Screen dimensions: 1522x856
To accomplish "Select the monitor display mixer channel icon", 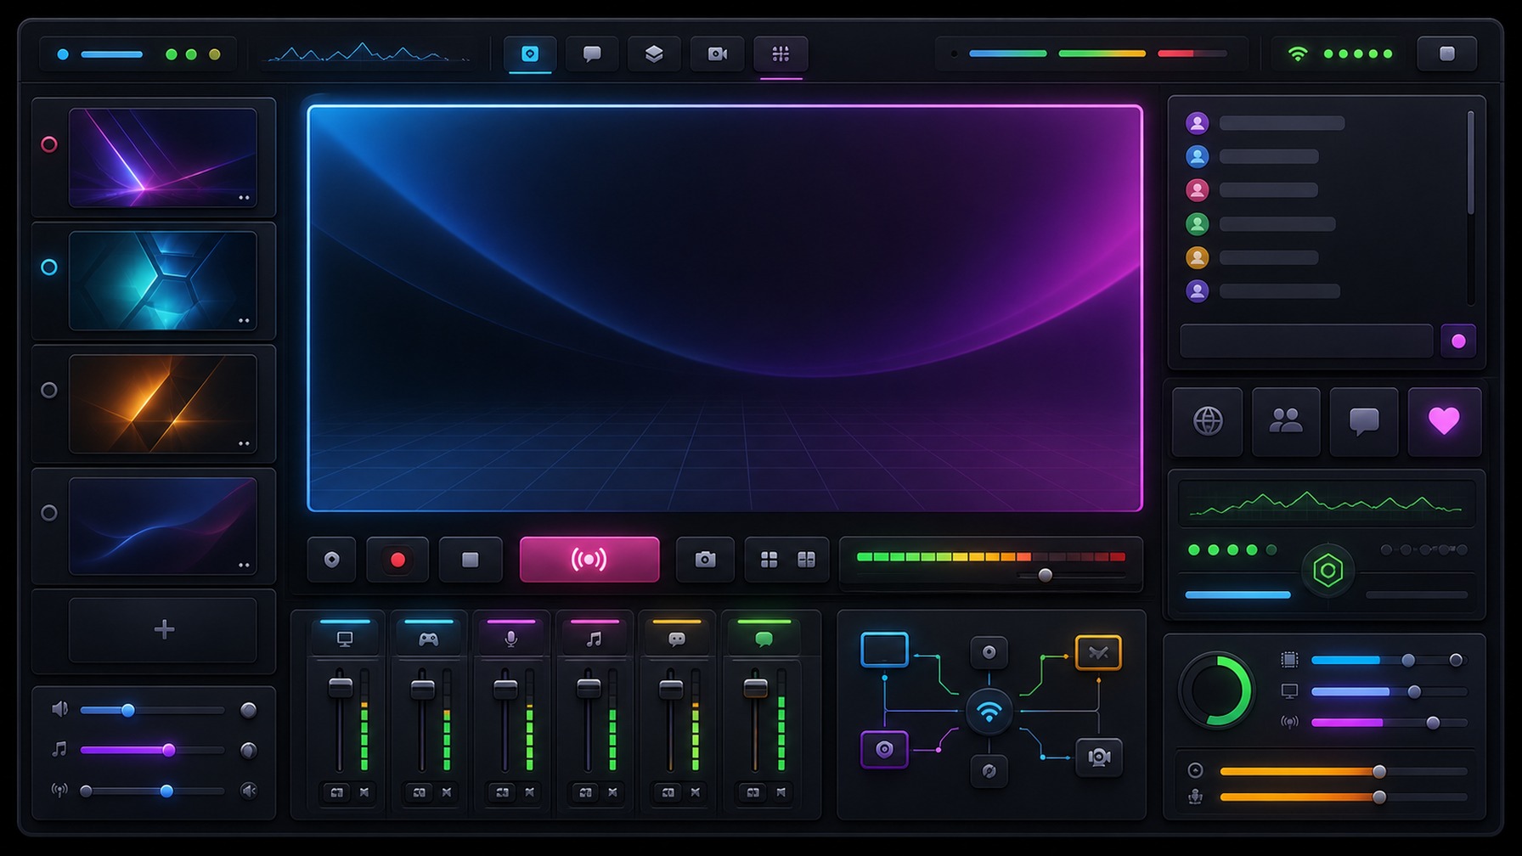I will pos(345,639).
